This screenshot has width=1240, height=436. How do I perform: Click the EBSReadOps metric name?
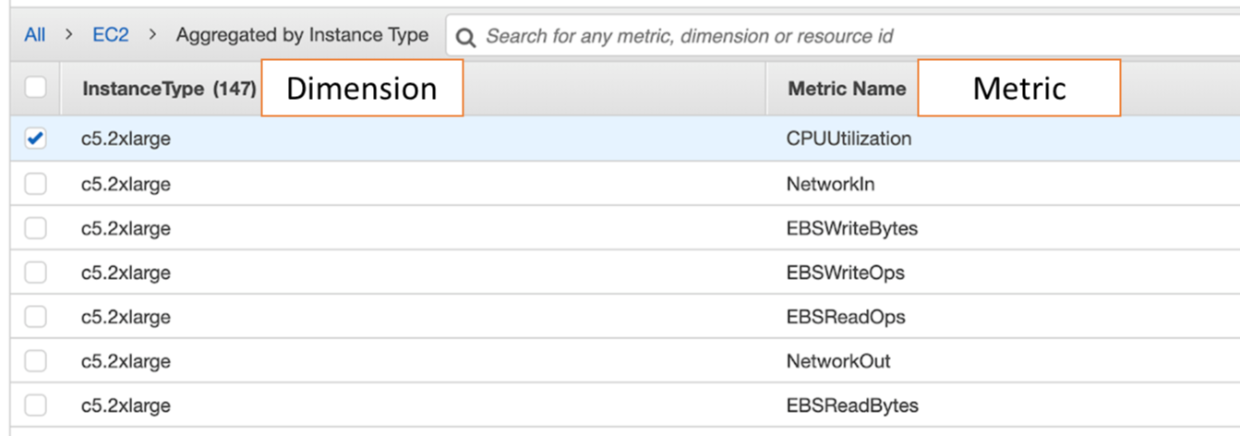(x=846, y=317)
